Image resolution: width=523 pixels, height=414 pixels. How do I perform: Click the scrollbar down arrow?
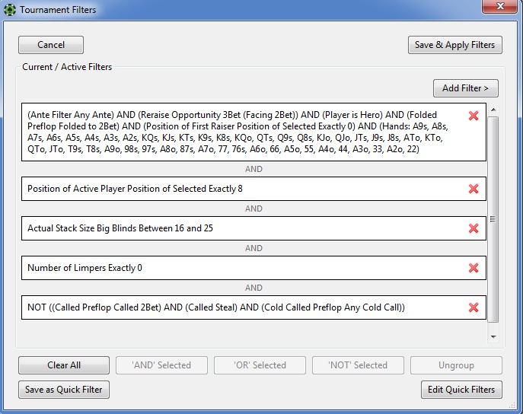(x=493, y=336)
